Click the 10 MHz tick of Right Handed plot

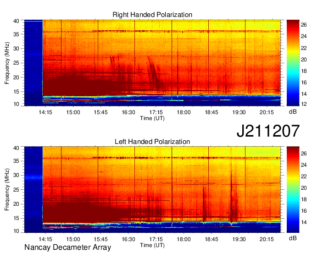pos(16,104)
